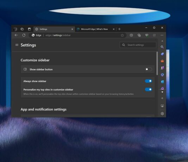Viewport: 188px width, 162px height.
Task: Open the Tools briefcase in sidebar
Action: click(162, 61)
